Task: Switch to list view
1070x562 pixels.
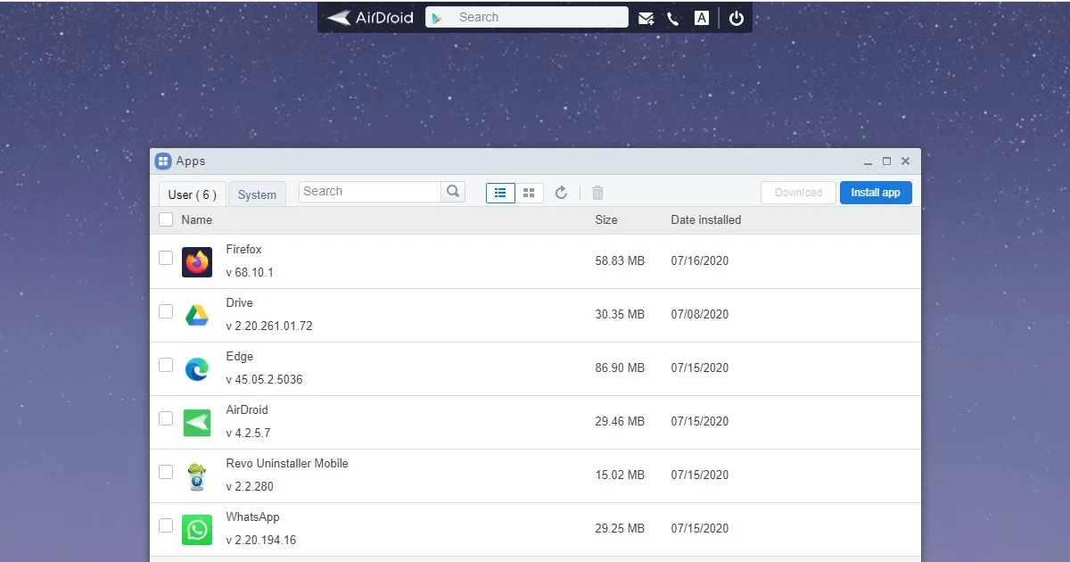Action: [x=500, y=193]
